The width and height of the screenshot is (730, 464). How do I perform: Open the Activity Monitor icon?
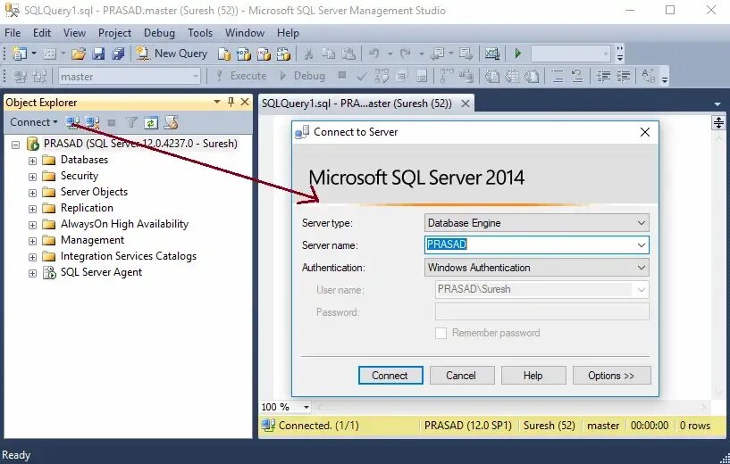492,54
